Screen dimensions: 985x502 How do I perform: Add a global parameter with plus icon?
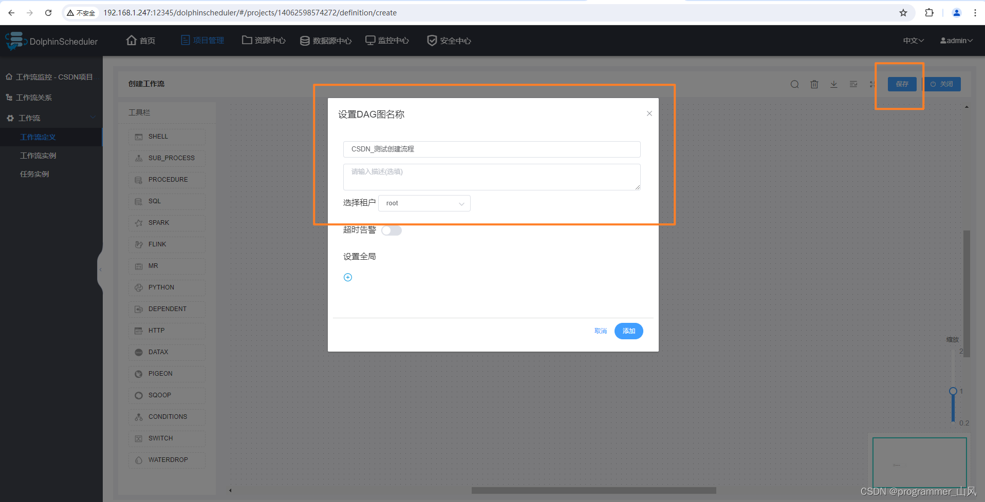(x=348, y=277)
